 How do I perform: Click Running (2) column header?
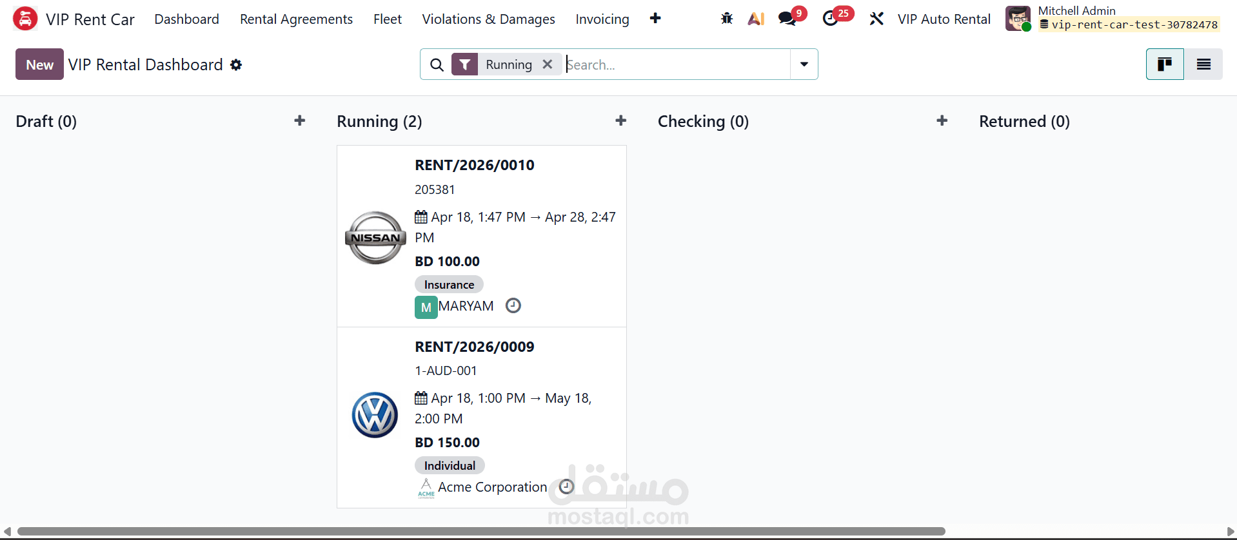(x=379, y=121)
